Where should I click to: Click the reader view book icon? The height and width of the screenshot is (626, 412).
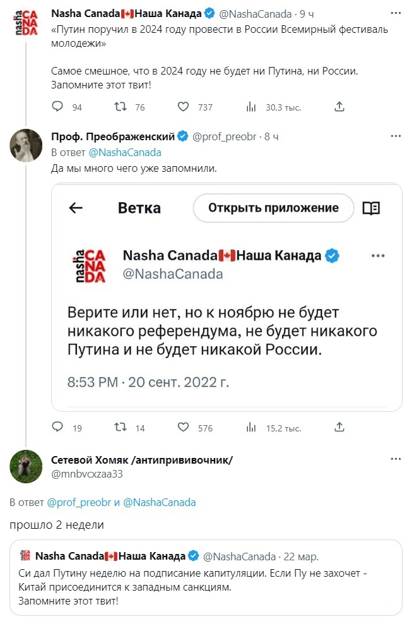click(372, 208)
